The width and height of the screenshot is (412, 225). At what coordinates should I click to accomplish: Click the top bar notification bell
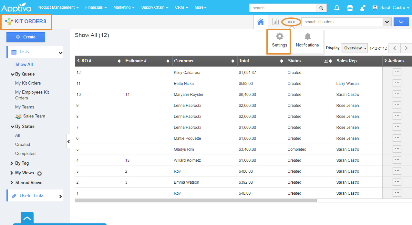coord(337,8)
